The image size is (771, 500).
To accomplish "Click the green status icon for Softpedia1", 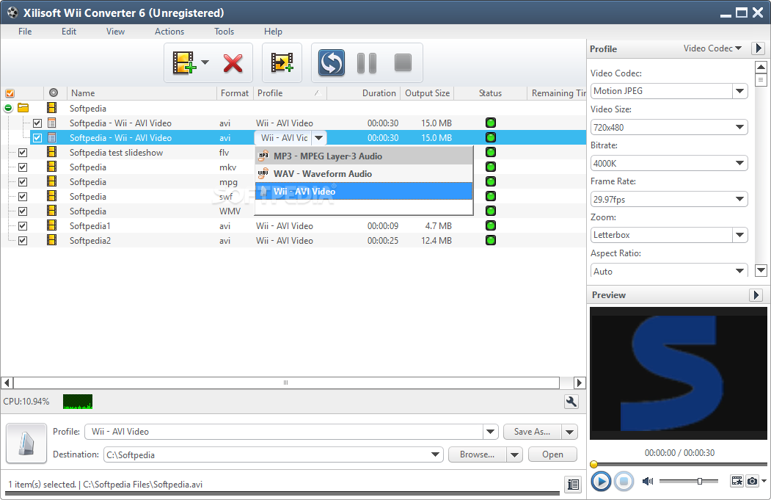I will point(490,225).
